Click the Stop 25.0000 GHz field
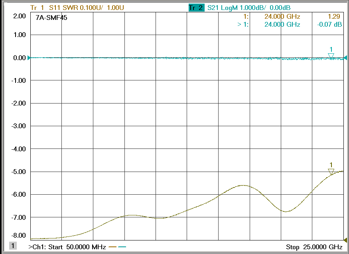The height and width of the screenshot is (254, 349). coord(314,247)
